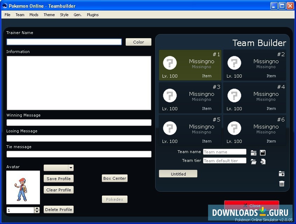Screen dimensions: 296x224
Task: Click the 'Lv. 100' text in slot #3
Action: coord(170,109)
